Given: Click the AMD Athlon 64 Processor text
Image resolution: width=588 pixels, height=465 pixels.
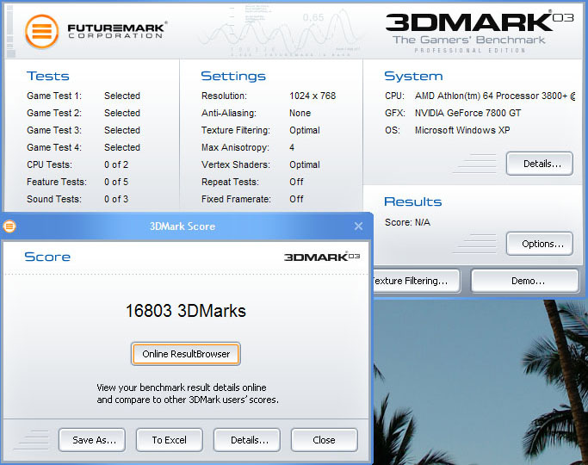Looking at the screenshot, I should tap(495, 96).
